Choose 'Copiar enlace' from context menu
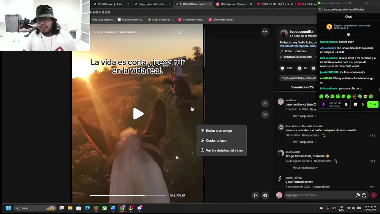The width and height of the screenshot is (380, 214). tap(221, 141)
